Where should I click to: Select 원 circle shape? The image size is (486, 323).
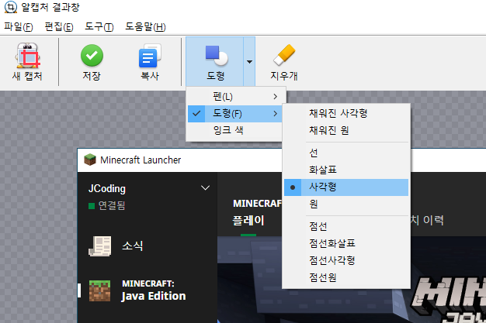click(346, 204)
